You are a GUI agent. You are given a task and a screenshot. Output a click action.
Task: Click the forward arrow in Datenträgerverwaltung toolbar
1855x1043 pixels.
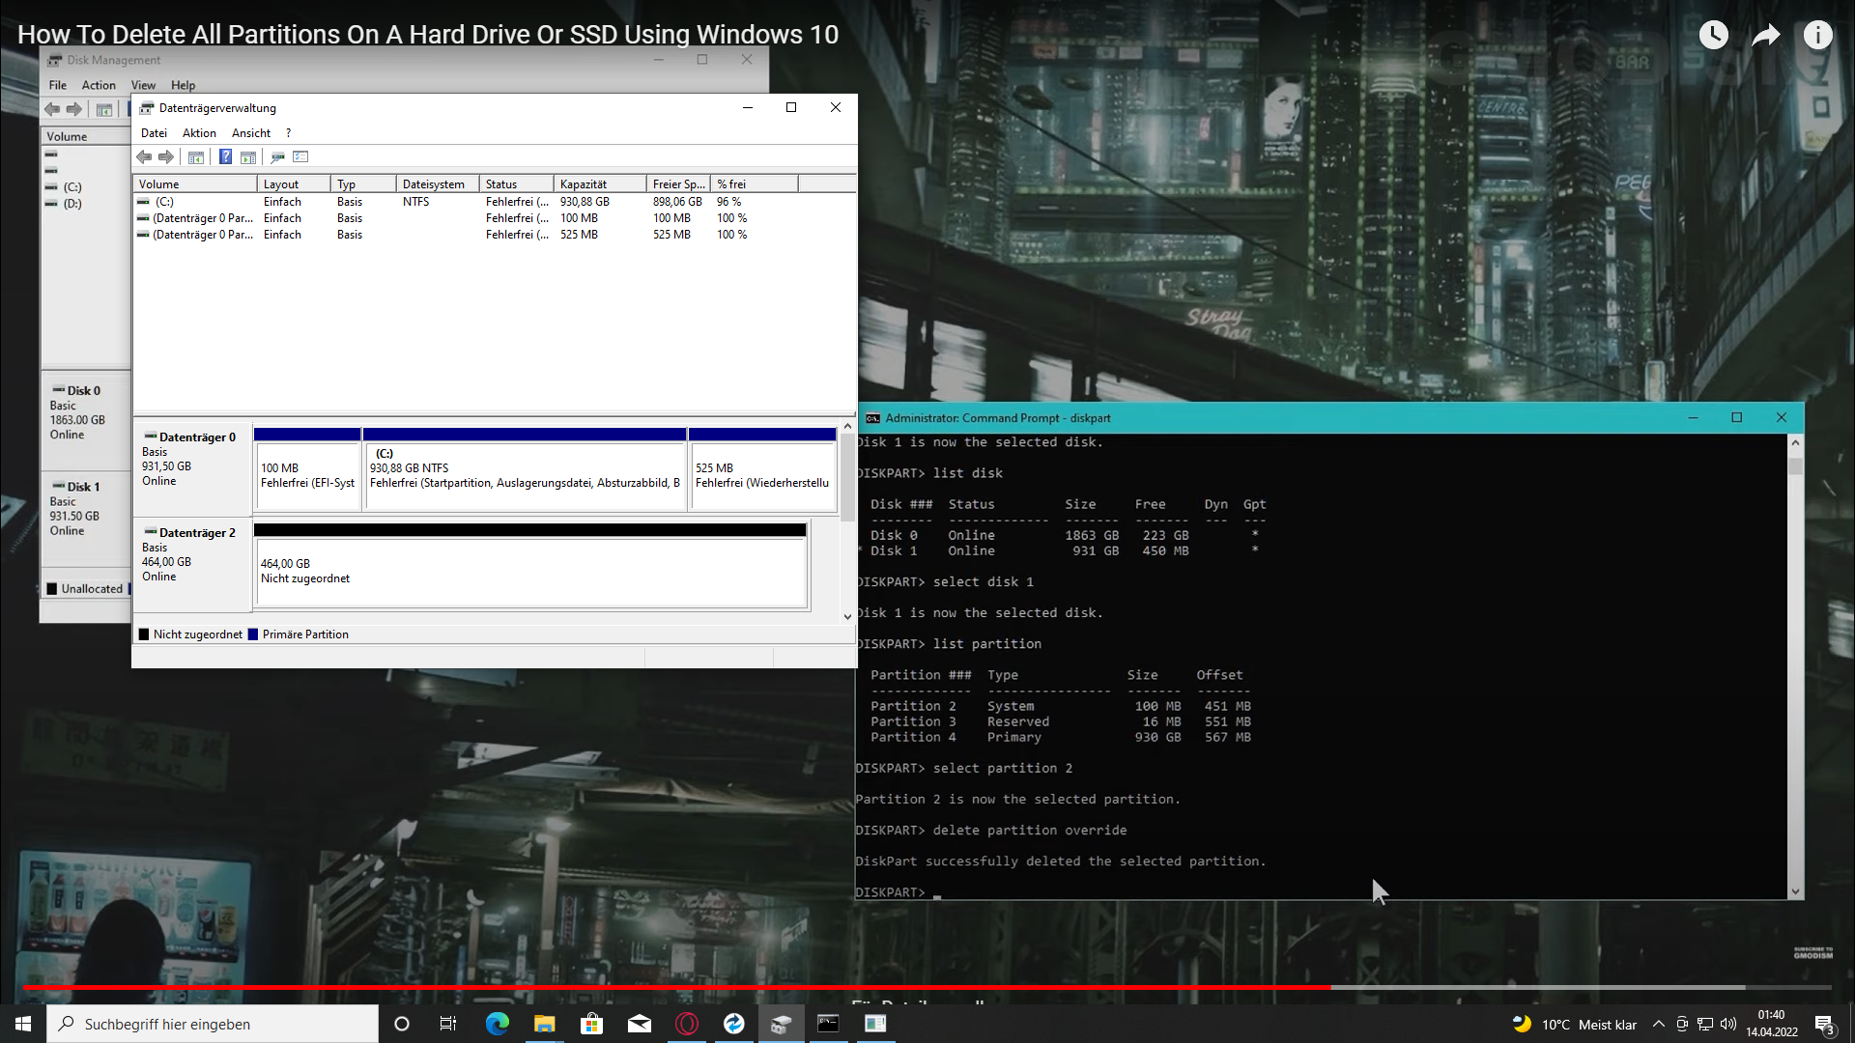pos(166,156)
